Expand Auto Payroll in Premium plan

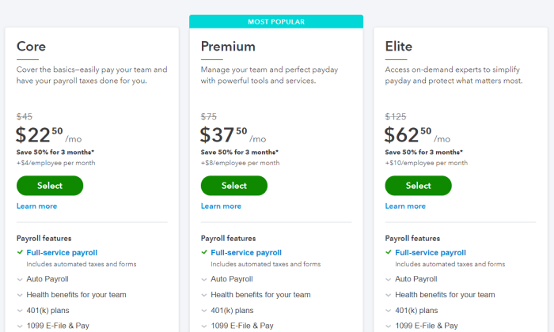click(x=227, y=279)
